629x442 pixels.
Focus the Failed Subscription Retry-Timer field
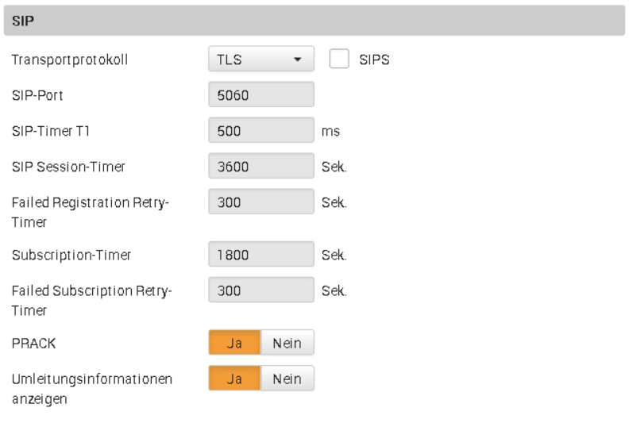pos(261,290)
